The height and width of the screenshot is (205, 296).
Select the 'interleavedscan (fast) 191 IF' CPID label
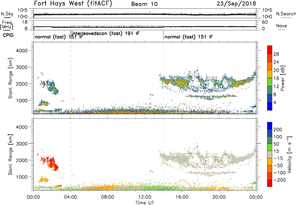click(x=105, y=33)
